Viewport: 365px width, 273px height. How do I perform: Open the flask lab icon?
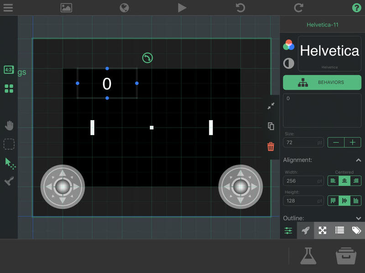click(x=308, y=256)
